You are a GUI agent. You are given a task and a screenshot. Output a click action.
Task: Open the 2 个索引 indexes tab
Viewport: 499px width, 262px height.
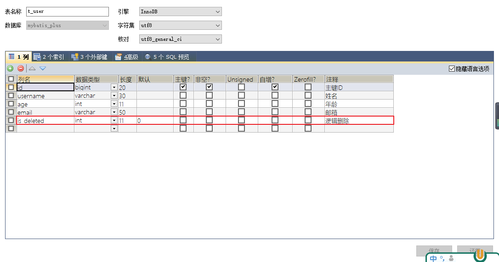49,57
